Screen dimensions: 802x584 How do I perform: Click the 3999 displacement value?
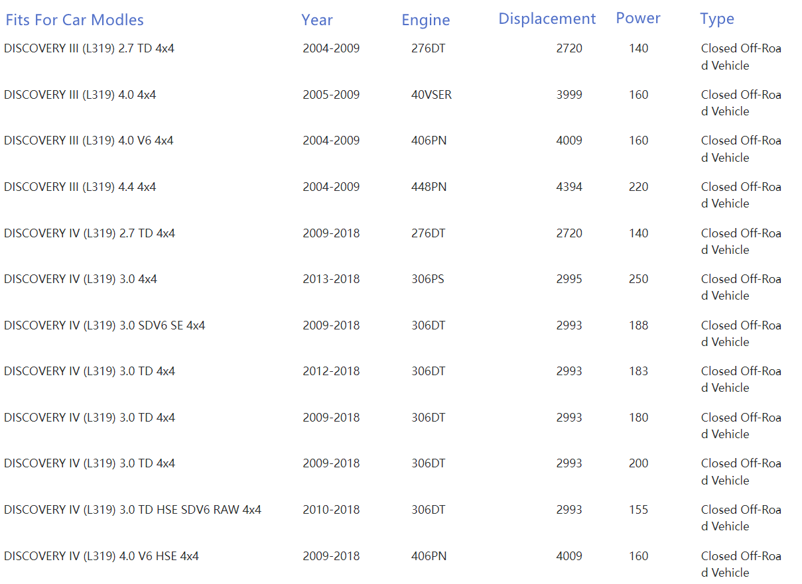568,95
